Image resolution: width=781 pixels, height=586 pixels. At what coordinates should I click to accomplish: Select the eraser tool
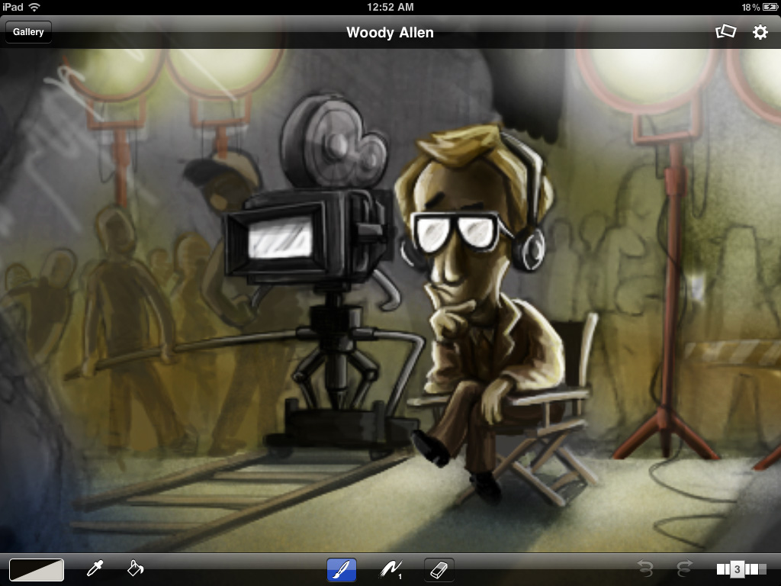tap(439, 569)
